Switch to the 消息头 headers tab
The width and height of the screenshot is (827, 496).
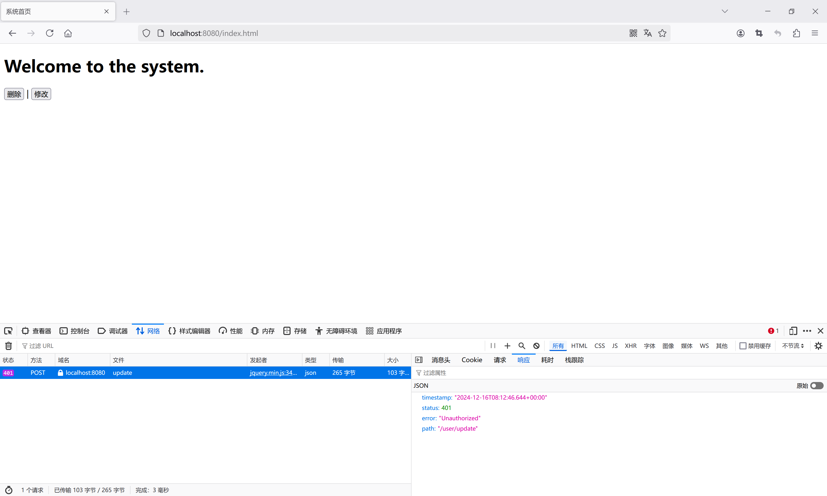(x=441, y=360)
